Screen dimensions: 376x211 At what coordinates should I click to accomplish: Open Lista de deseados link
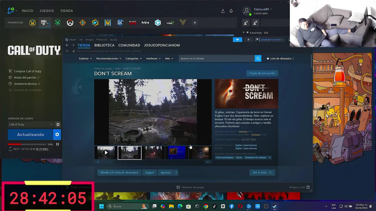click(x=280, y=58)
